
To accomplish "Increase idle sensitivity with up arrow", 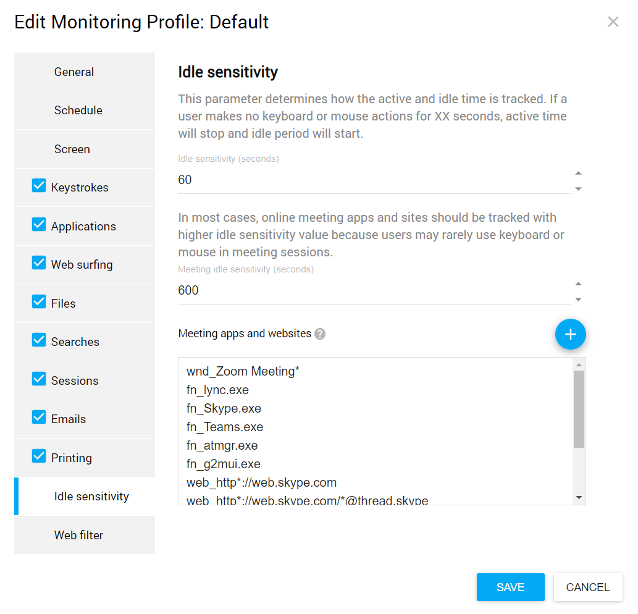I will pos(578,174).
